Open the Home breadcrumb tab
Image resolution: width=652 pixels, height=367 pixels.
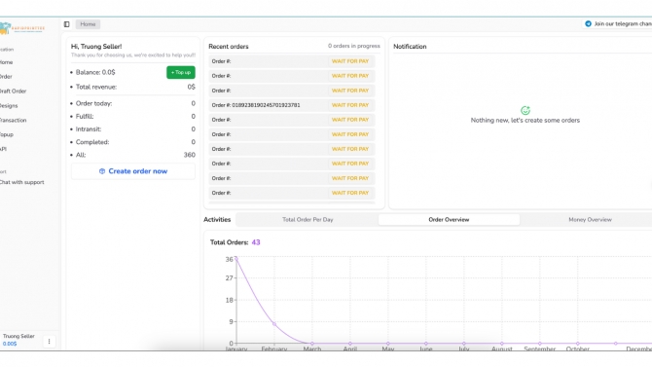pos(88,24)
